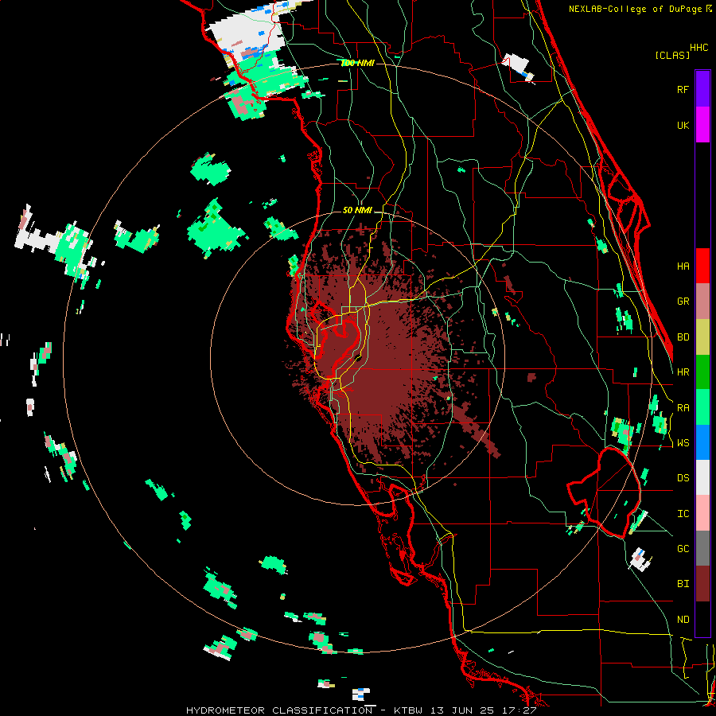Screen dimensions: 716x716
Task: Click the HHC product code text
Action: 699,48
